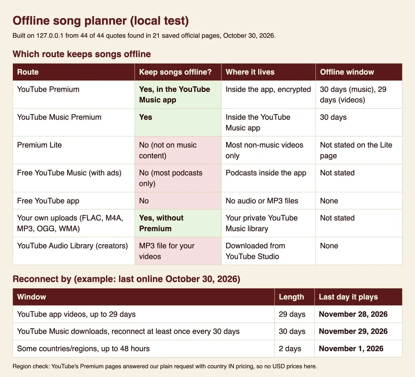Click the 'Offline window' column header
The height and width of the screenshot is (377, 415).
359,72
